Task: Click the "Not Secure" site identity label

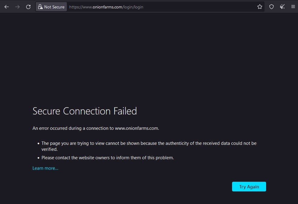Action: tap(54, 7)
